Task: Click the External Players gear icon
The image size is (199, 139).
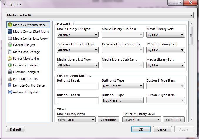Action: point(10,45)
